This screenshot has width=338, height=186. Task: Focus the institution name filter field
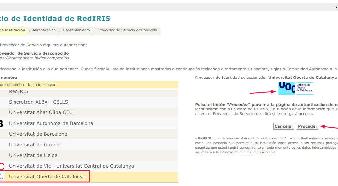pos(89,85)
